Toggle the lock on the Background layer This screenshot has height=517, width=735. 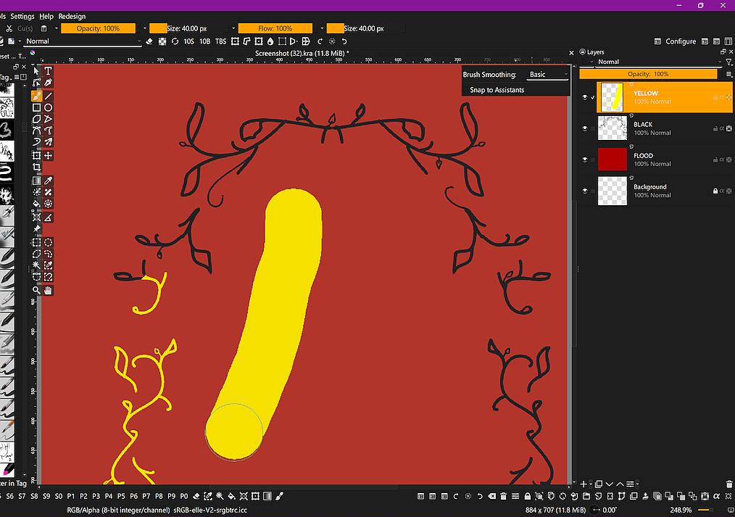pos(715,191)
